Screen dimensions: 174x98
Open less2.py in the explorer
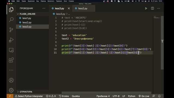(x=32, y=22)
